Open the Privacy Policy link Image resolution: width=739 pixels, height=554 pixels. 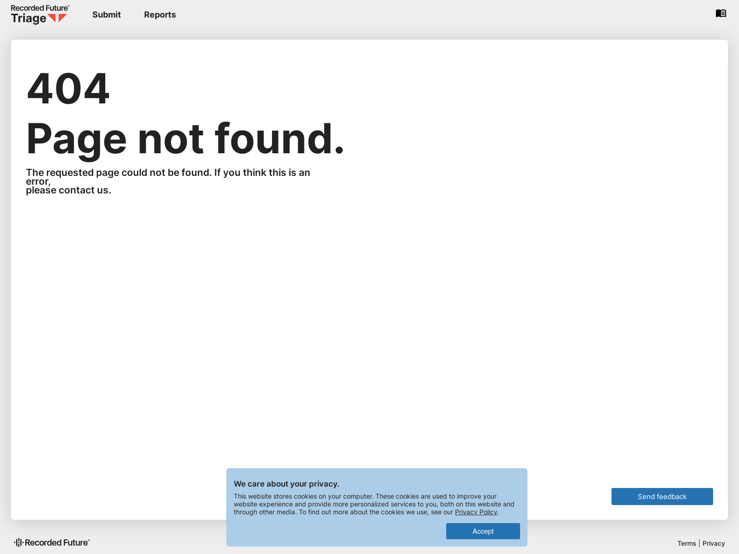point(476,512)
